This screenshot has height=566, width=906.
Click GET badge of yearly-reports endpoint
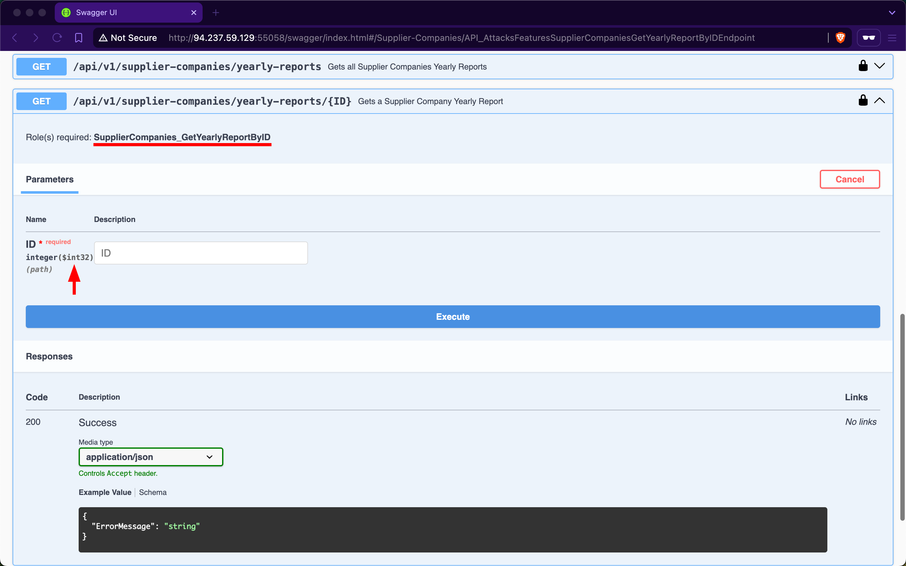[42, 67]
